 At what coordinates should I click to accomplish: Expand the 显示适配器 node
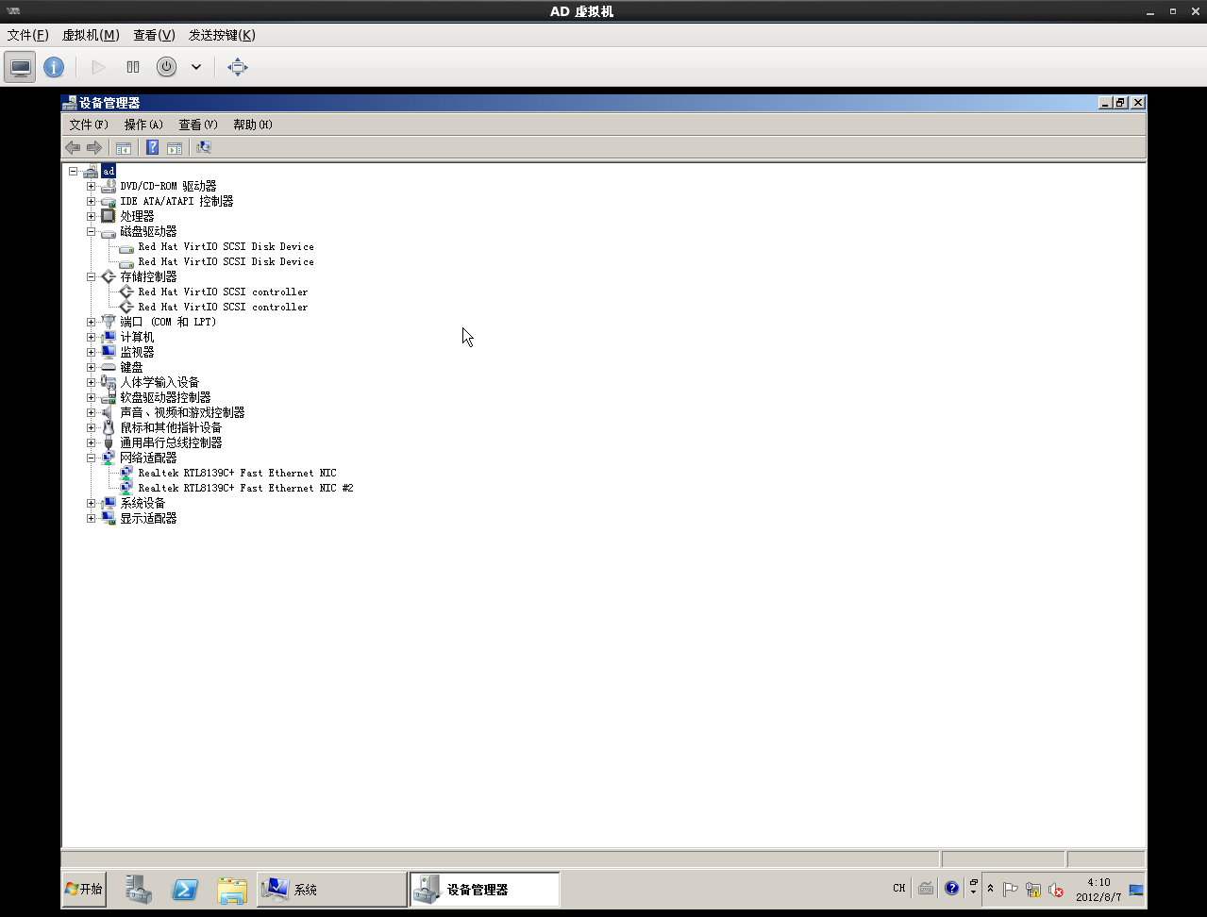click(91, 518)
